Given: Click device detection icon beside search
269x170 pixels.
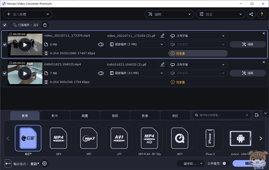Looking at the screenshot, I should [257, 115].
